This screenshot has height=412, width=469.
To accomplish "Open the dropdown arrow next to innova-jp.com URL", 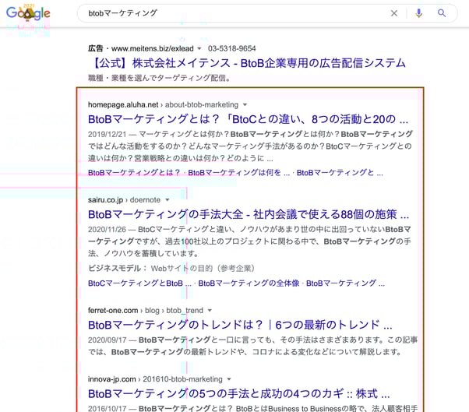I will [x=229, y=379].
